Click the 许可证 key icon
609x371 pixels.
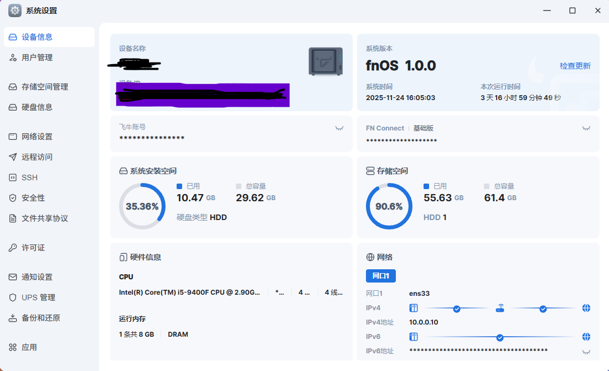[13, 248]
